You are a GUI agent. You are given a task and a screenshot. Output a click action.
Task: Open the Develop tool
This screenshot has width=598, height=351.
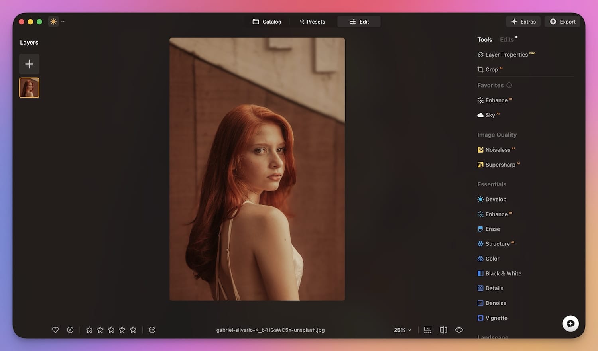[x=492, y=199]
